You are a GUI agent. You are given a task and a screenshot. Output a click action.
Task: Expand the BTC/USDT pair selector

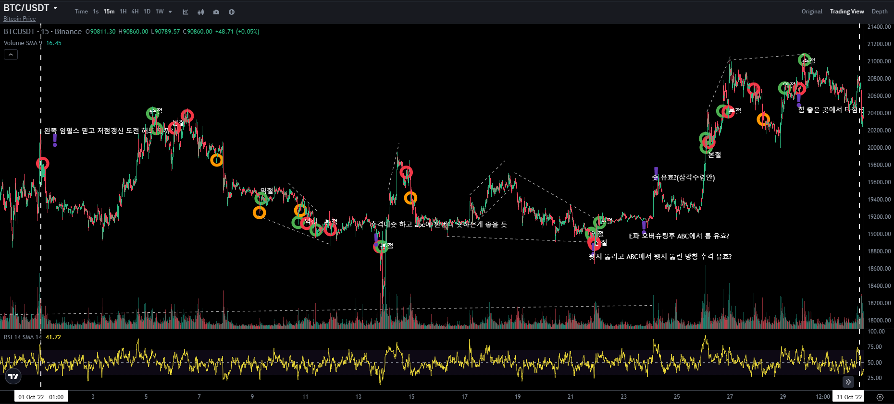click(x=30, y=8)
